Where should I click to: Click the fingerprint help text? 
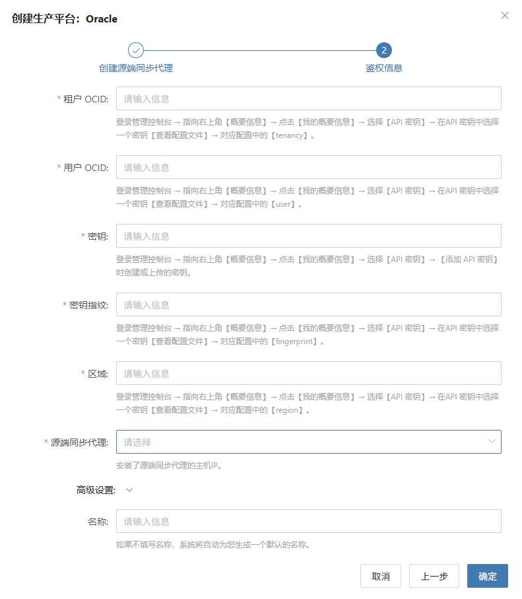[x=308, y=335]
